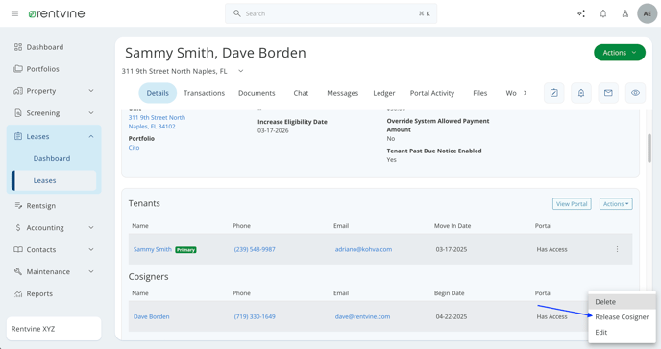
Task: Click the Reports chart icon
Action: tap(17, 293)
